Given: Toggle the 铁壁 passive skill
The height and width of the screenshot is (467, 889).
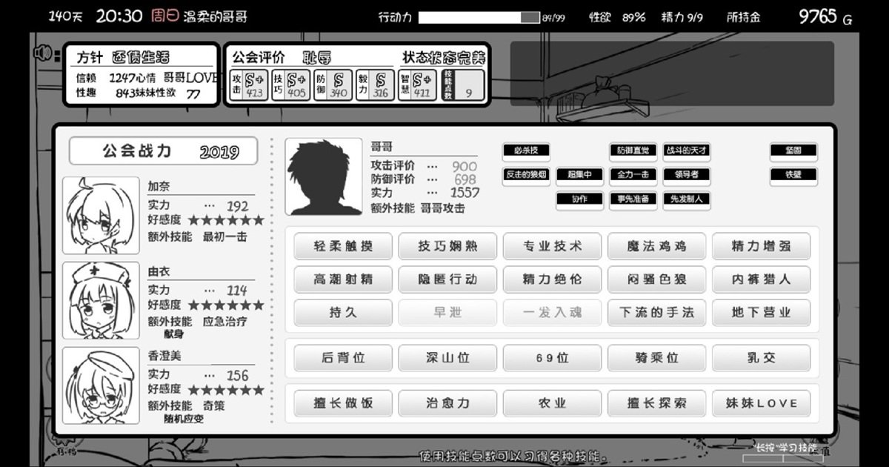Looking at the screenshot, I should click(793, 176).
